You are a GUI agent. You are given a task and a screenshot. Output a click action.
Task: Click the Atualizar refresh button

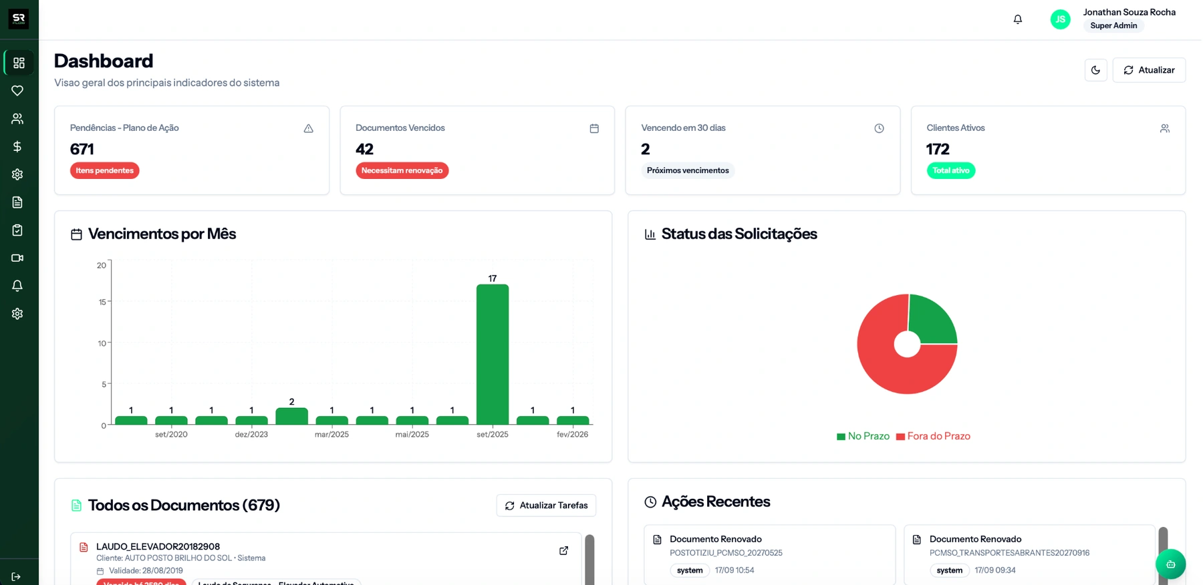(1150, 70)
